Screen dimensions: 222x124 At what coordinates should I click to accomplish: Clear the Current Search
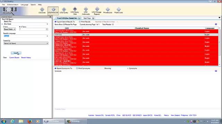click(14, 58)
